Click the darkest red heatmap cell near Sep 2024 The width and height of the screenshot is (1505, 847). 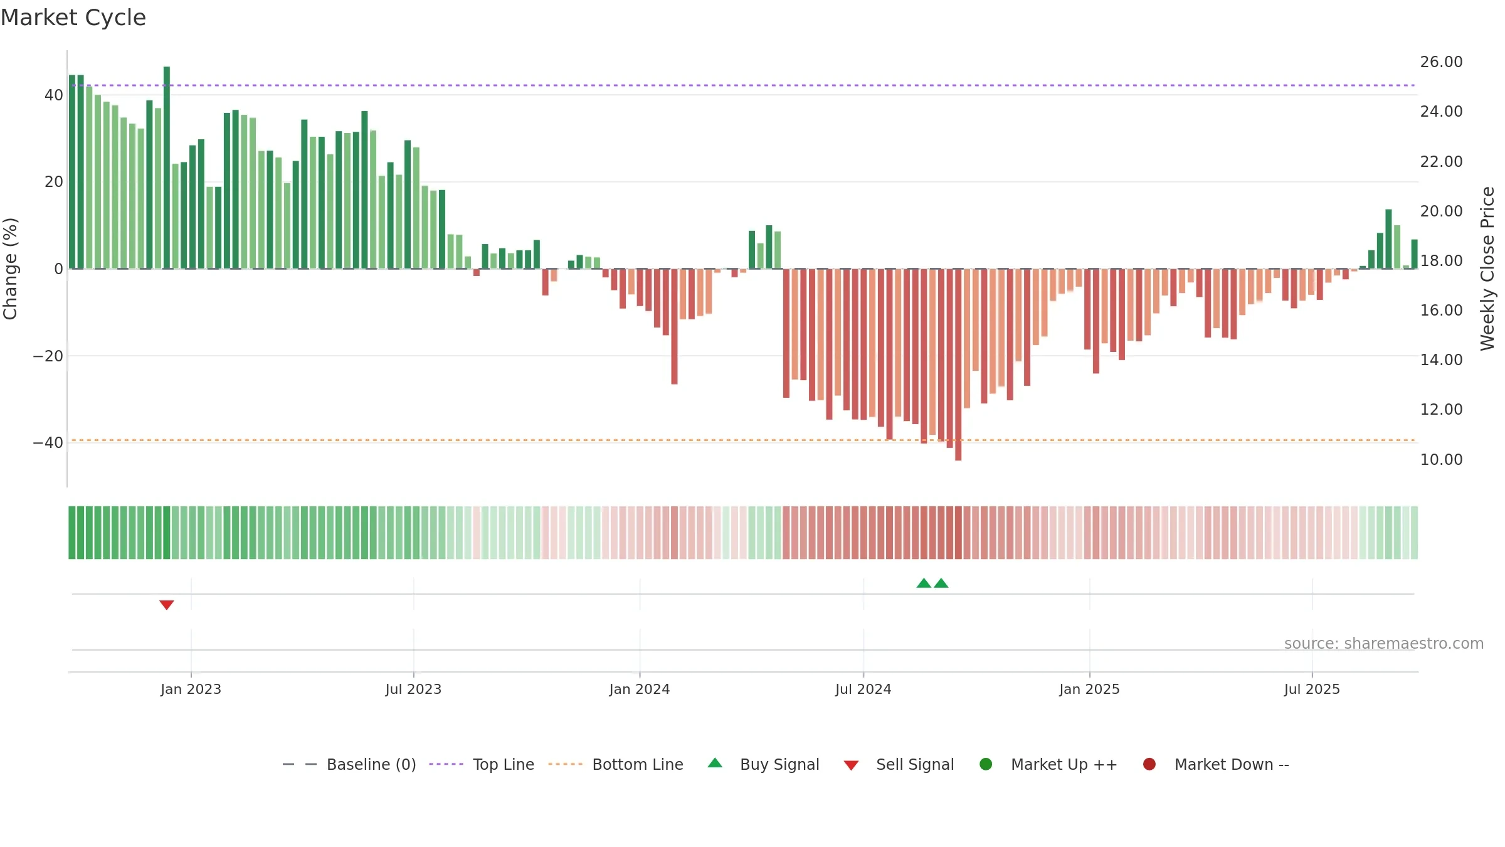pyautogui.click(x=958, y=533)
